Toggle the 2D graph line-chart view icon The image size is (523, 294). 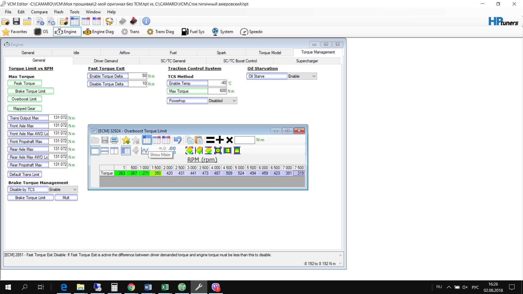[145, 150]
